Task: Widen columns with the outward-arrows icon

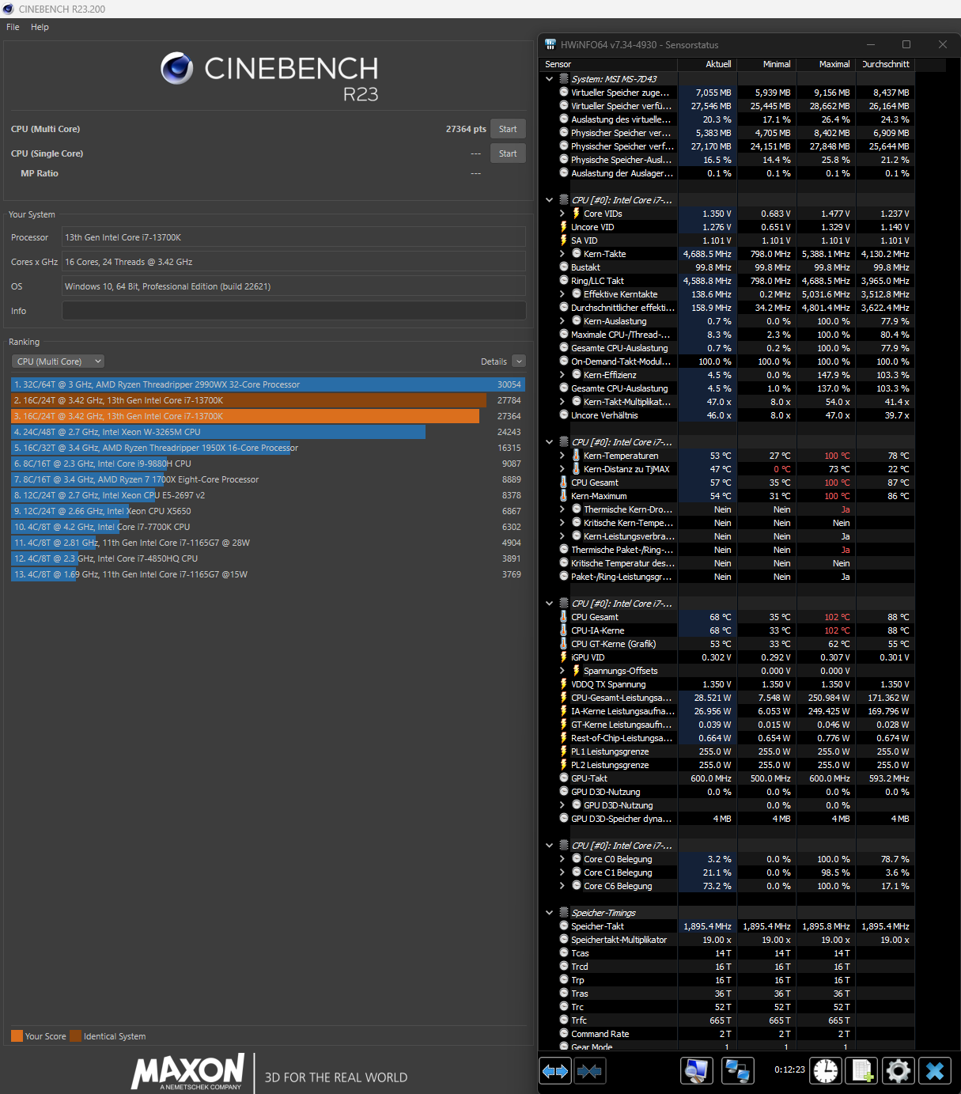Action: click(x=554, y=1070)
